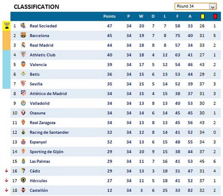Click the red card column icon
Screen dimensions: 223x196
pyautogui.click(x=215, y=16)
